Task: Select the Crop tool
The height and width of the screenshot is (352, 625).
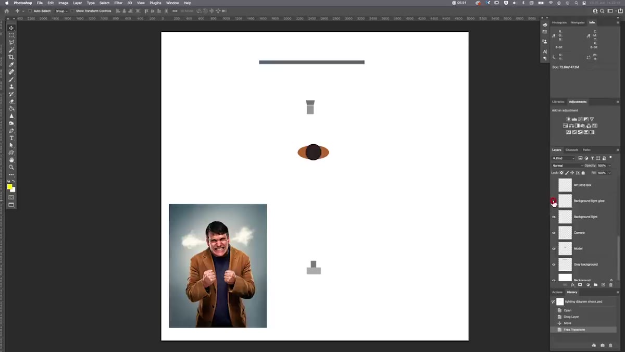Action: 11,57
